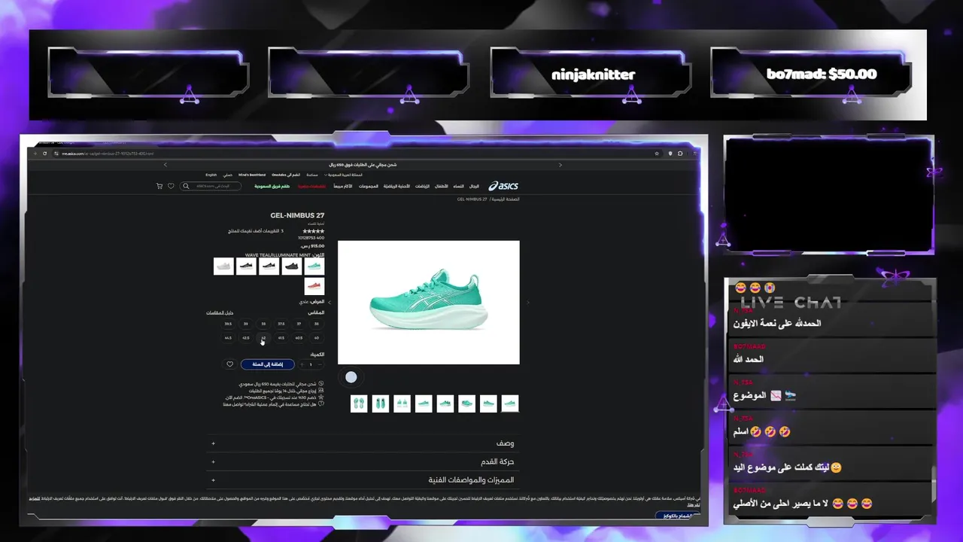
Task: Click the help chat icon line
Action: pos(321,404)
